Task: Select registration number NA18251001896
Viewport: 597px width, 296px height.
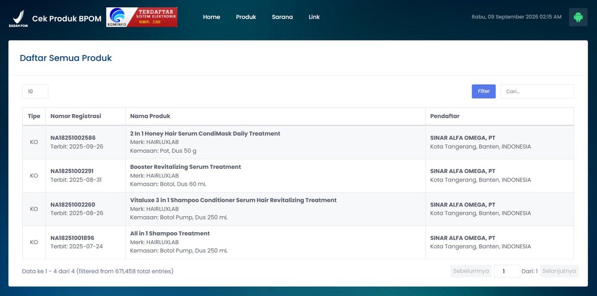Action: [x=72, y=238]
